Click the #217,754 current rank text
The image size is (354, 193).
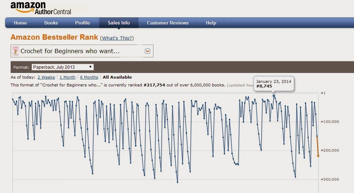coord(154,85)
